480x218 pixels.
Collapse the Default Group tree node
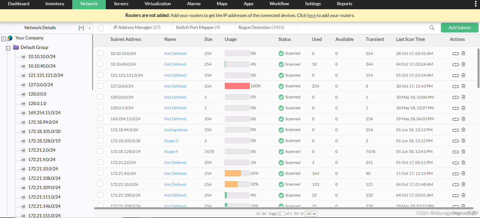[8, 48]
